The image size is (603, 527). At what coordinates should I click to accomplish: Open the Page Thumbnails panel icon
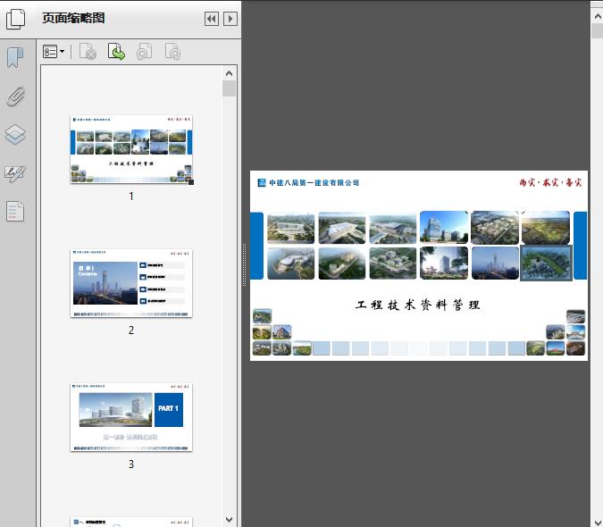point(16,19)
